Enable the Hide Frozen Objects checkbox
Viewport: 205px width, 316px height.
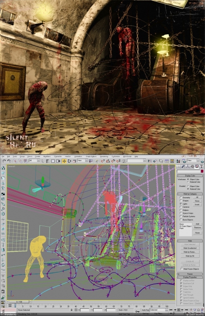(x=182, y=269)
